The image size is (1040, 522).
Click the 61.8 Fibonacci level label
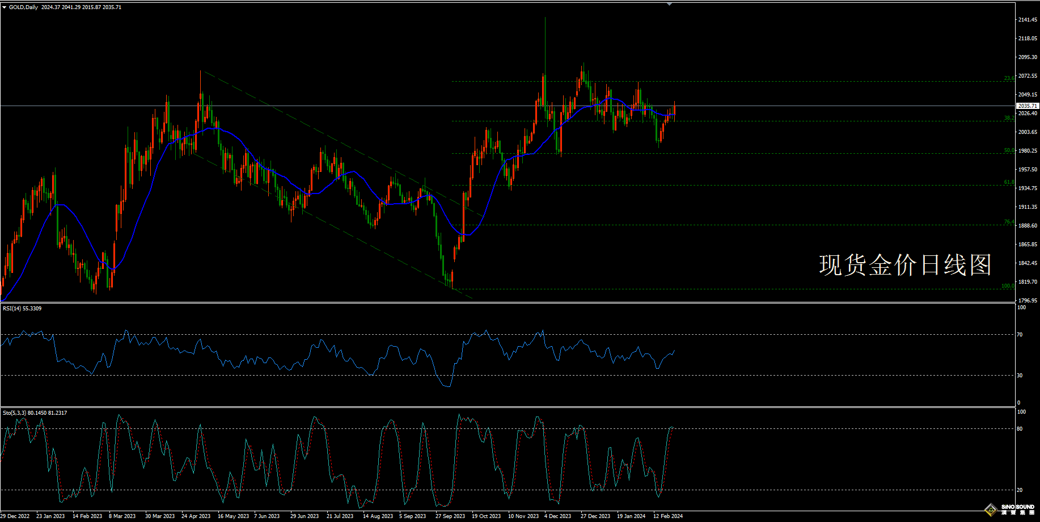[1009, 182]
